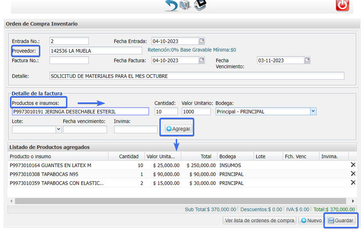This screenshot has height=235, width=364.
Task: Focus the Fecha Factura date field
Action: click(175, 60)
